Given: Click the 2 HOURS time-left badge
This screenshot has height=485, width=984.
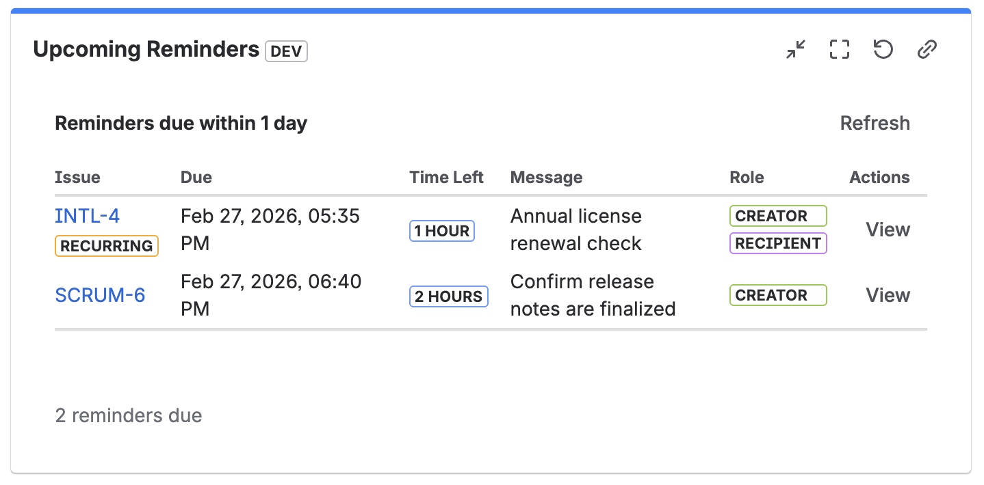Looking at the screenshot, I should tap(449, 296).
